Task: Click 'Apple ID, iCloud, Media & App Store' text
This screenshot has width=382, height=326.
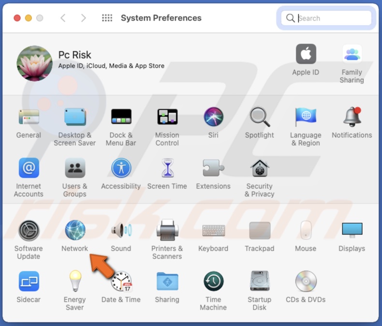Action: [111, 66]
